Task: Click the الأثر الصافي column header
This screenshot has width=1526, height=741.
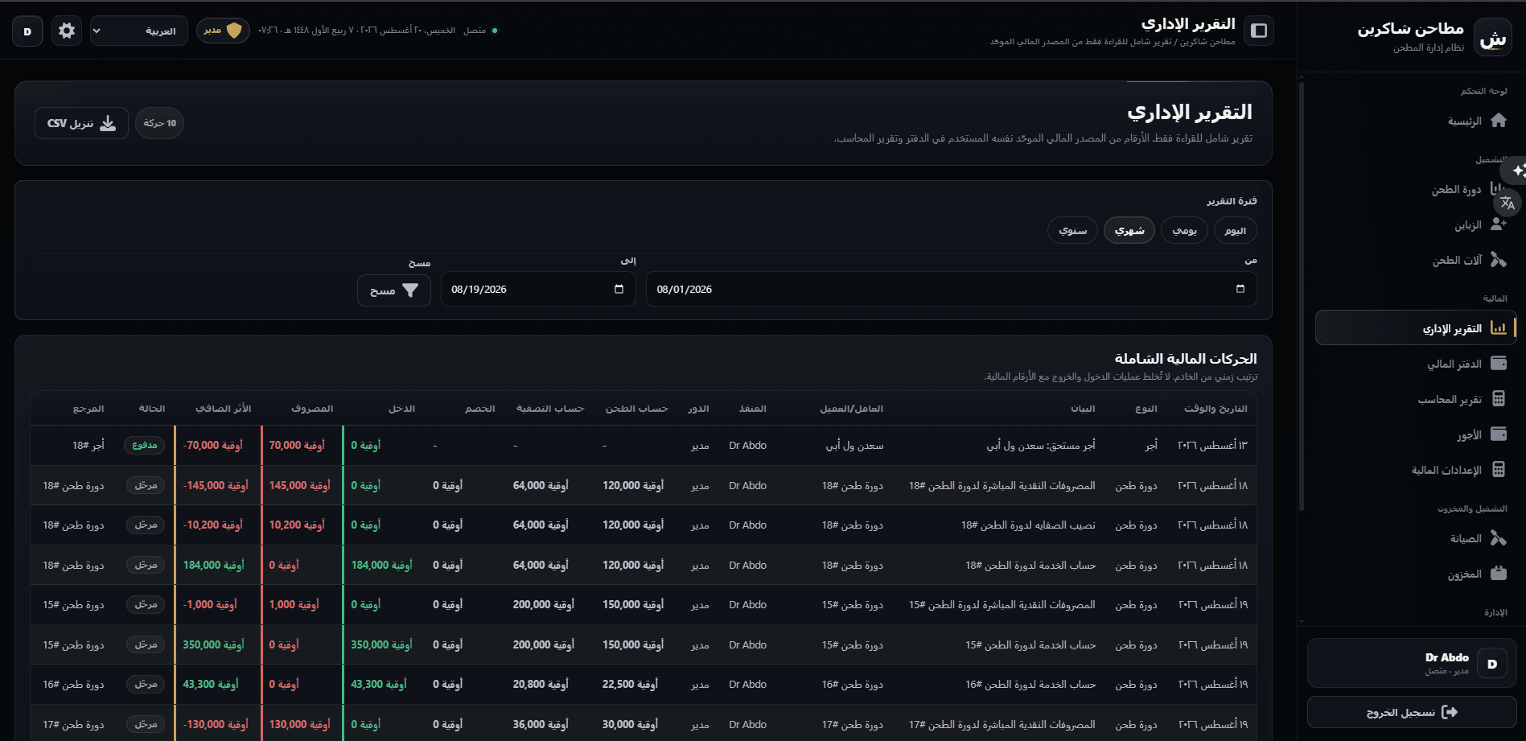Action: click(224, 409)
